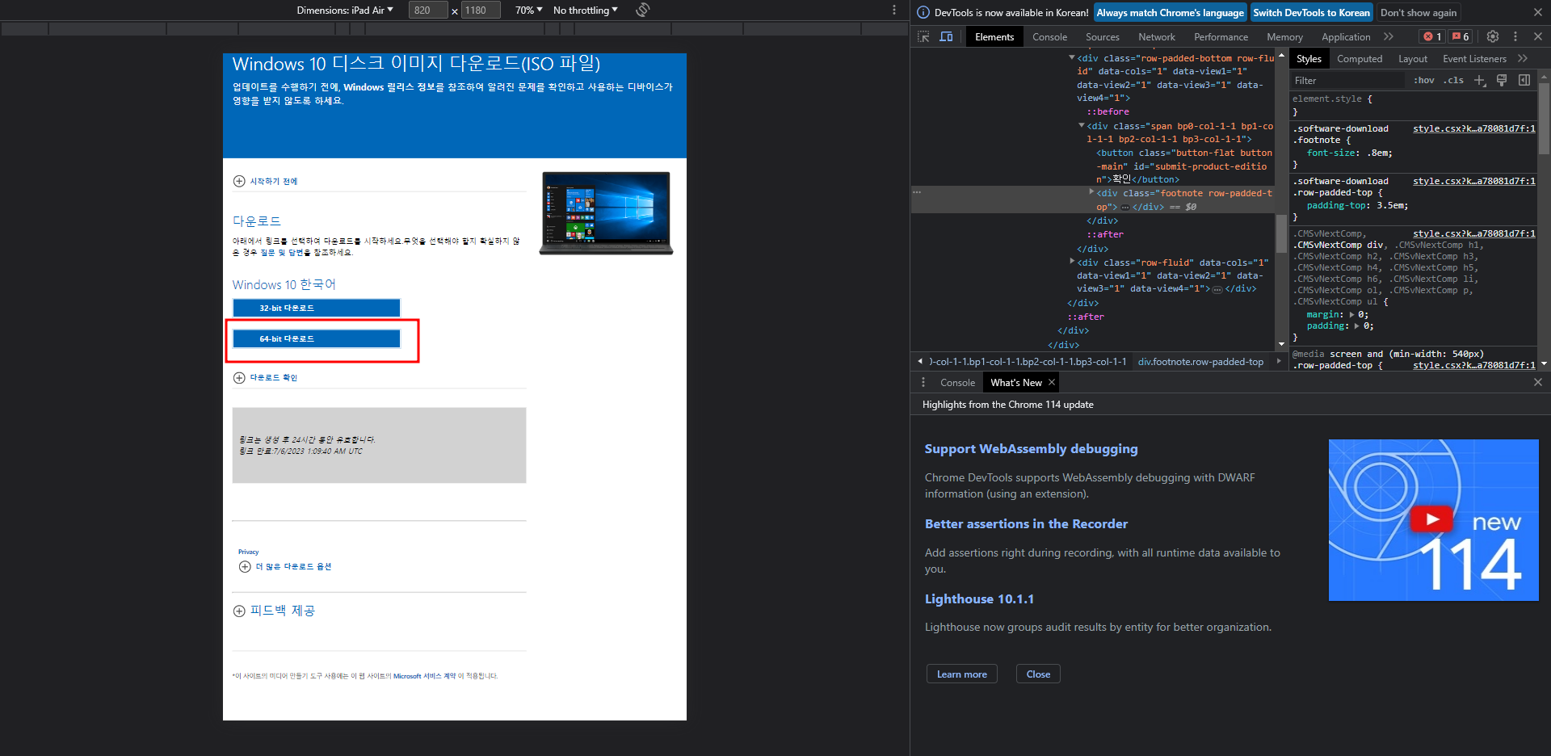Select the Layout tab

(x=1413, y=59)
